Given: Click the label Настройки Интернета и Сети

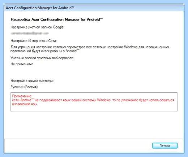Looking at the screenshot, I should click(34, 41).
